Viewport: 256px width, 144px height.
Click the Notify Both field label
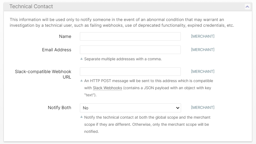[x=59, y=107]
